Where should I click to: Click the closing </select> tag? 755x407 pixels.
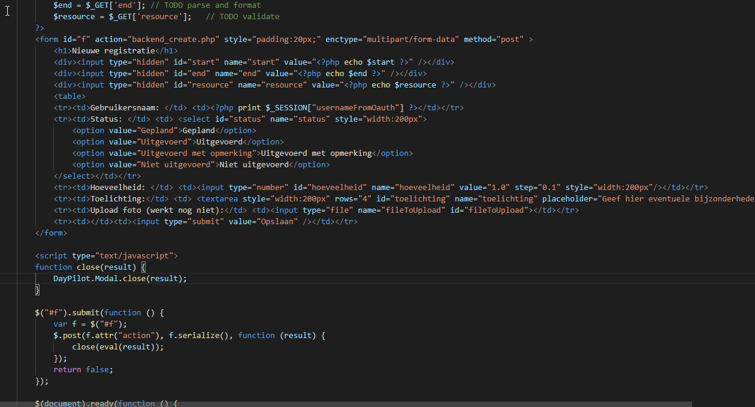[74, 176]
